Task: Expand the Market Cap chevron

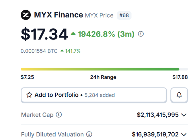Action: [x=184, y=115]
